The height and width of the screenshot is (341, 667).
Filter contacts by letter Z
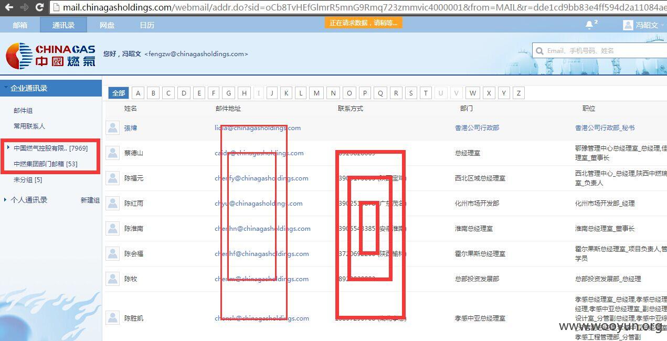(x=518, y=93)
